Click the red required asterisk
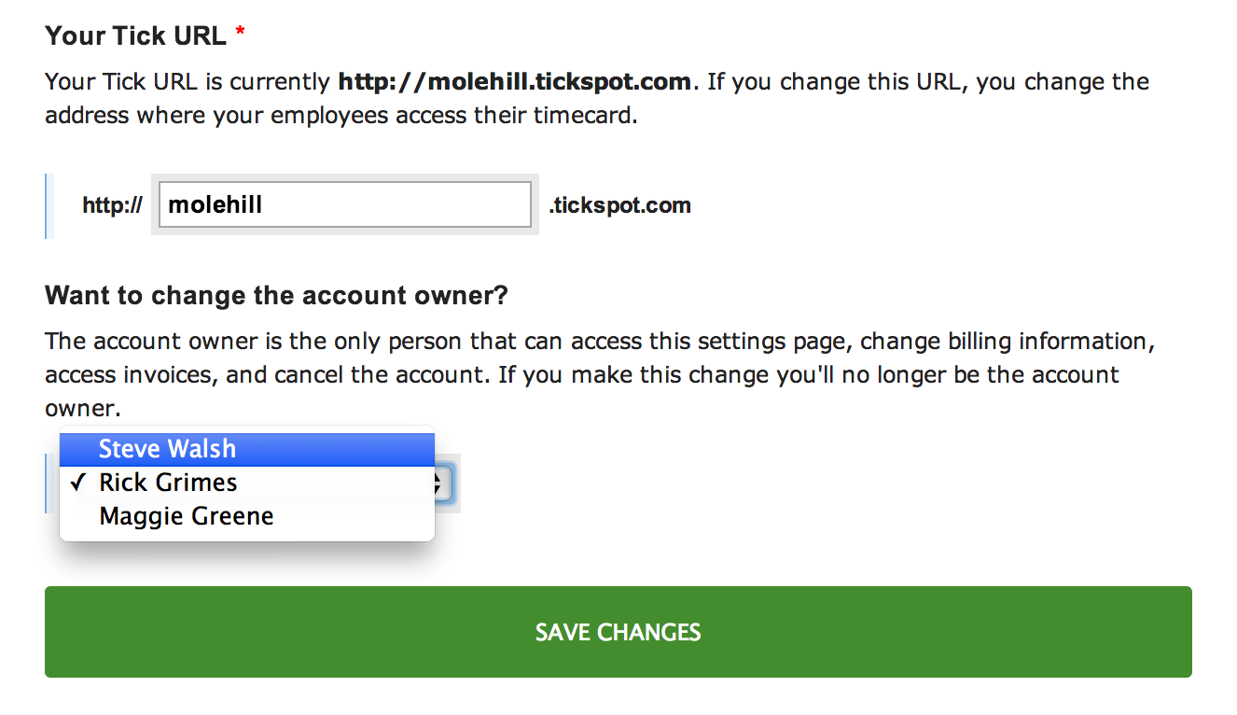 pos(240,32)
